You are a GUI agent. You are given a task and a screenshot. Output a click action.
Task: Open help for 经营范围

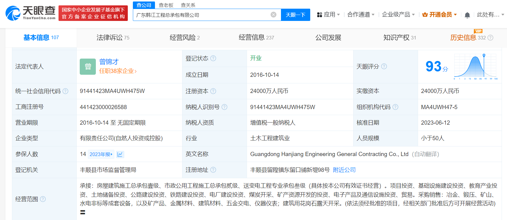[x=43, y=199]
